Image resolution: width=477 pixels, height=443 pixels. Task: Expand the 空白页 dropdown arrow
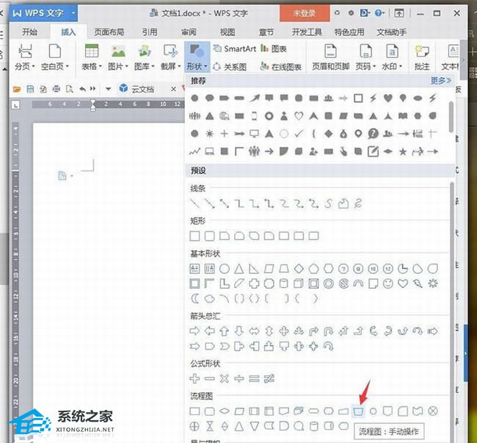point(68,66)
